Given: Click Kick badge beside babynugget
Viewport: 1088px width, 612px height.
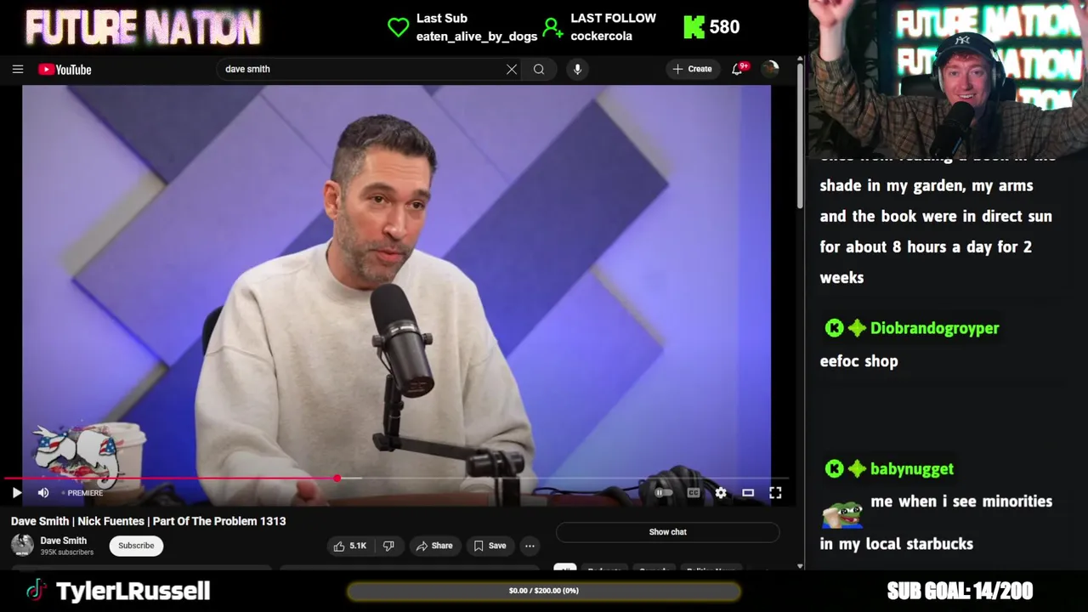Looking at the screenshot, I should click(834, 468).
